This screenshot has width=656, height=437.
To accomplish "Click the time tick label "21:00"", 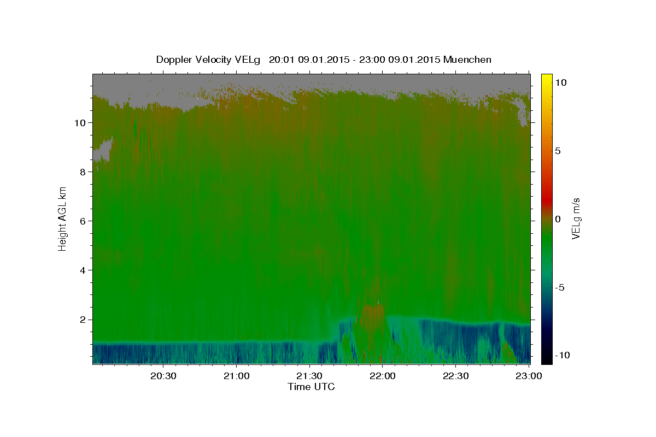I will click(237, 376).
